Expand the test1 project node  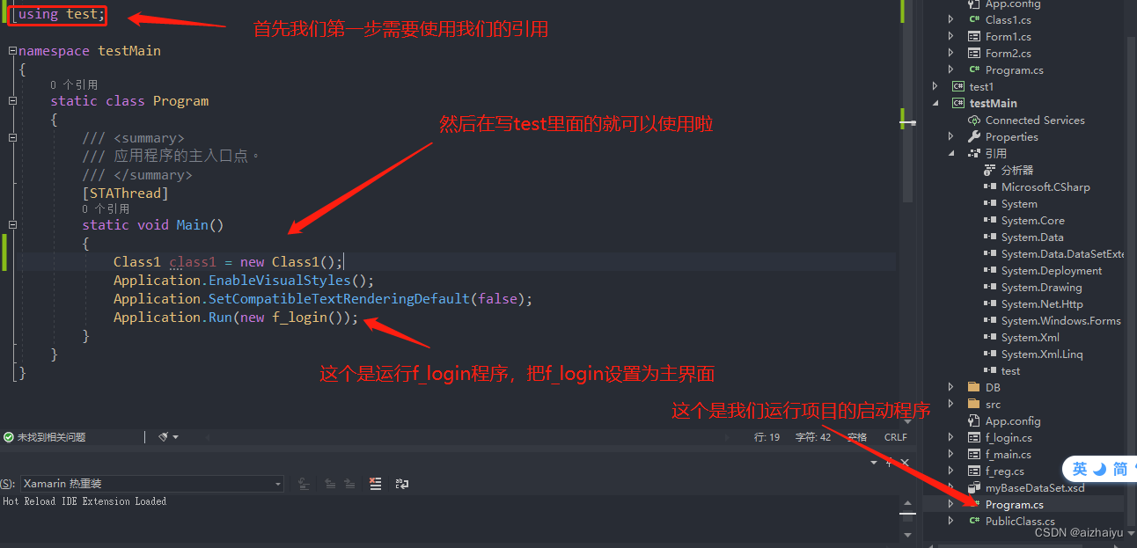coord(935,86)
